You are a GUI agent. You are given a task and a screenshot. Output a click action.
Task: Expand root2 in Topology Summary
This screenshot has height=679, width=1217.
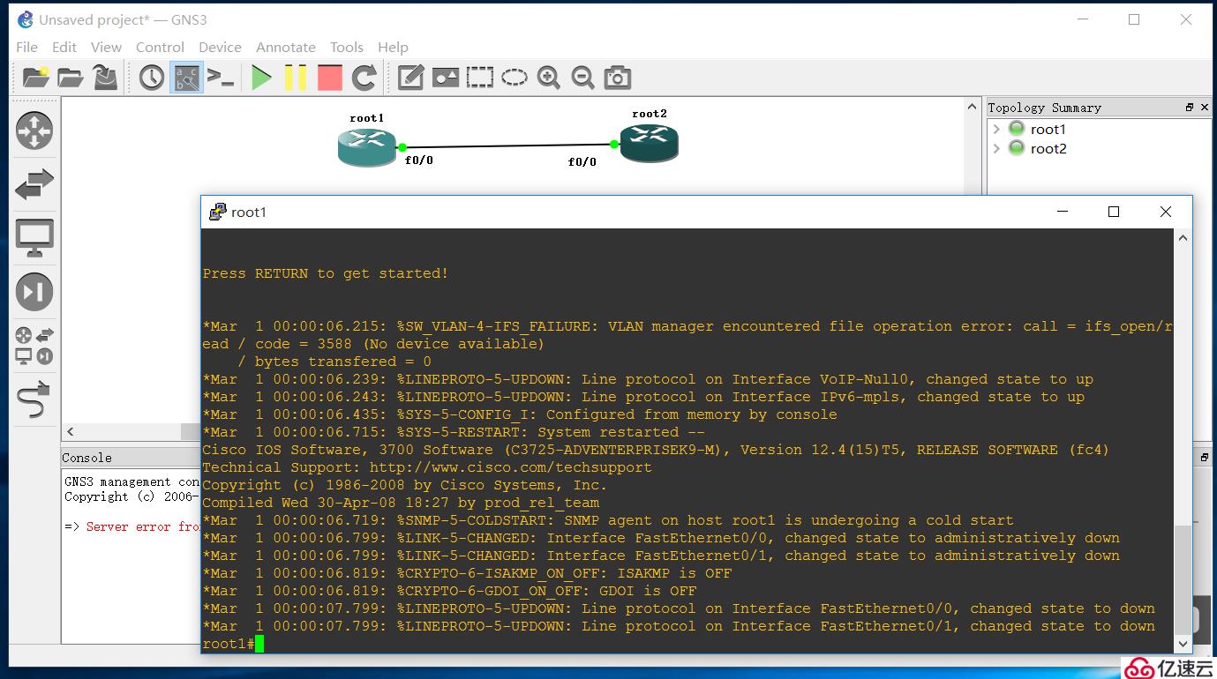[x=996, y=148]
